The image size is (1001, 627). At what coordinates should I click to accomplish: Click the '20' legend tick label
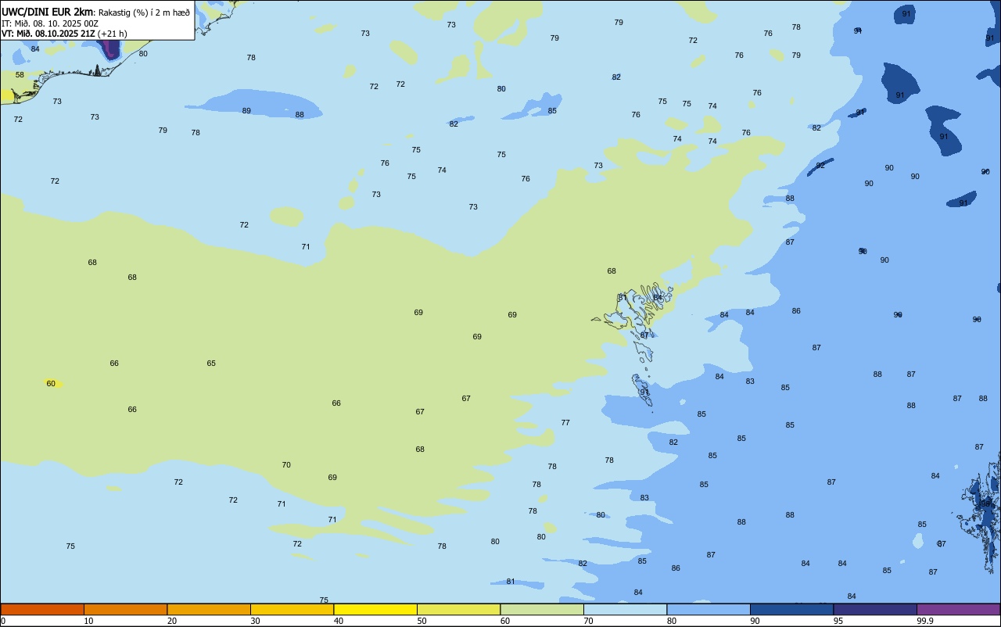pyautogui.click(x=172, y=621)
